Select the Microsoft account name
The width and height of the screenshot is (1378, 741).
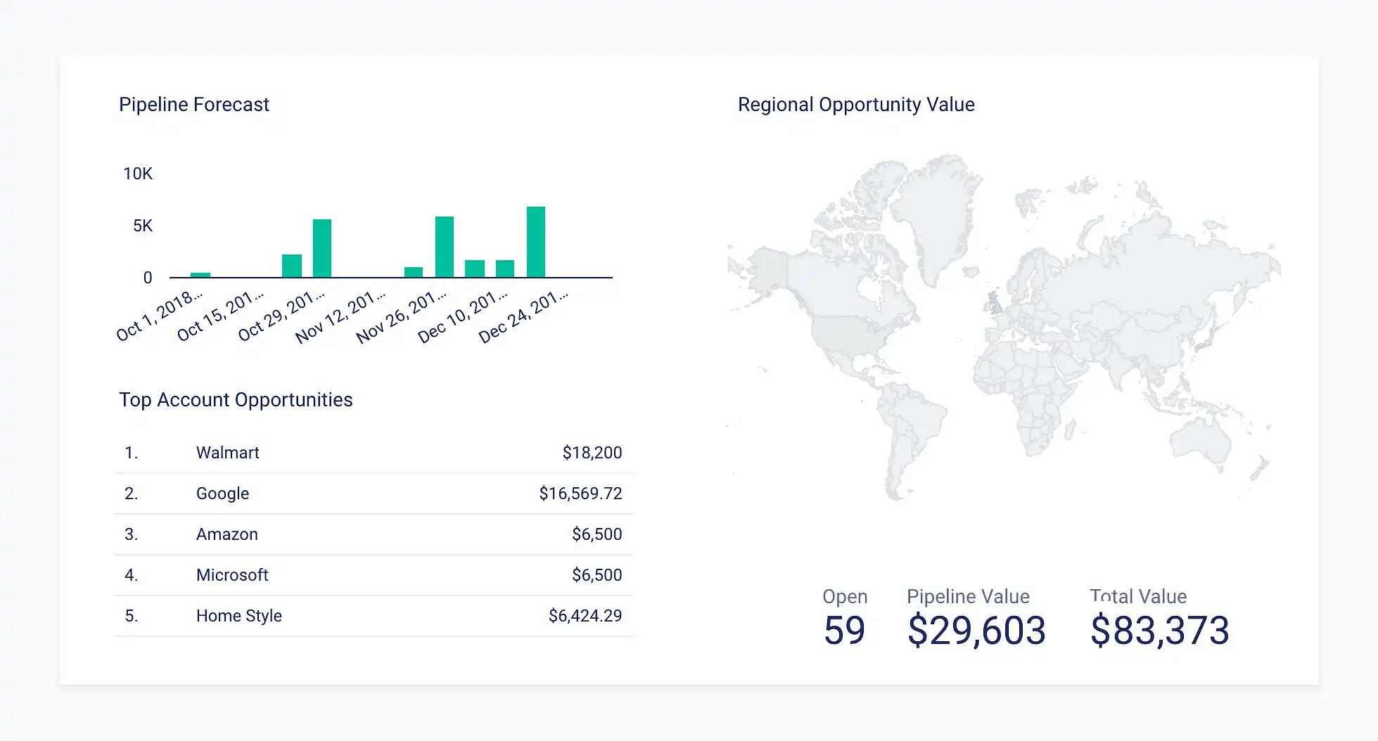click(x=232, y=575)
